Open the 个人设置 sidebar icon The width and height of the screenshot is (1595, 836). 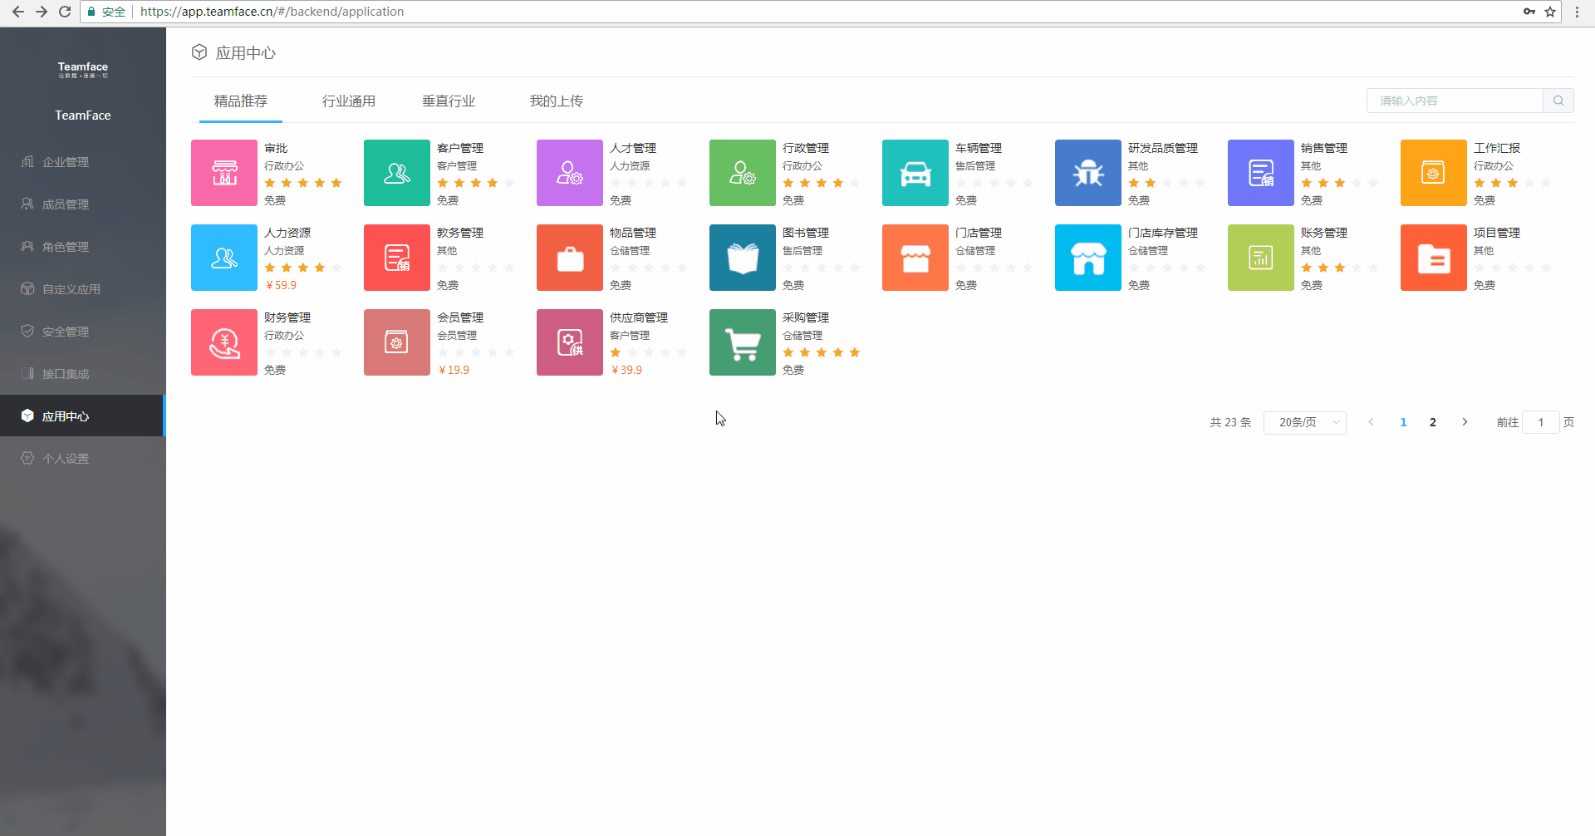[28, 458]
